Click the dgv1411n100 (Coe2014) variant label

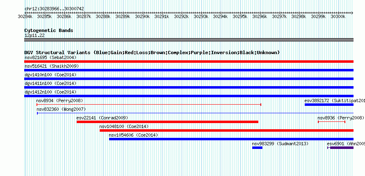50,83
